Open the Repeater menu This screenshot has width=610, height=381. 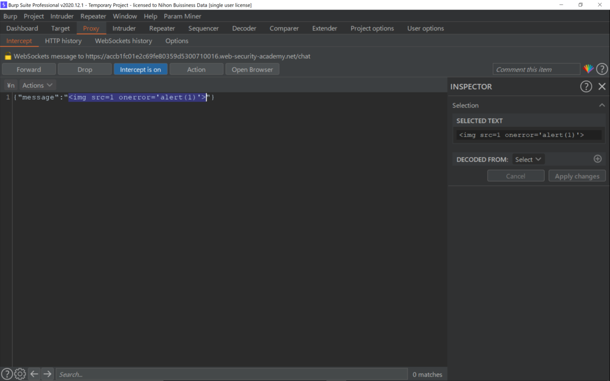[94, 16]
